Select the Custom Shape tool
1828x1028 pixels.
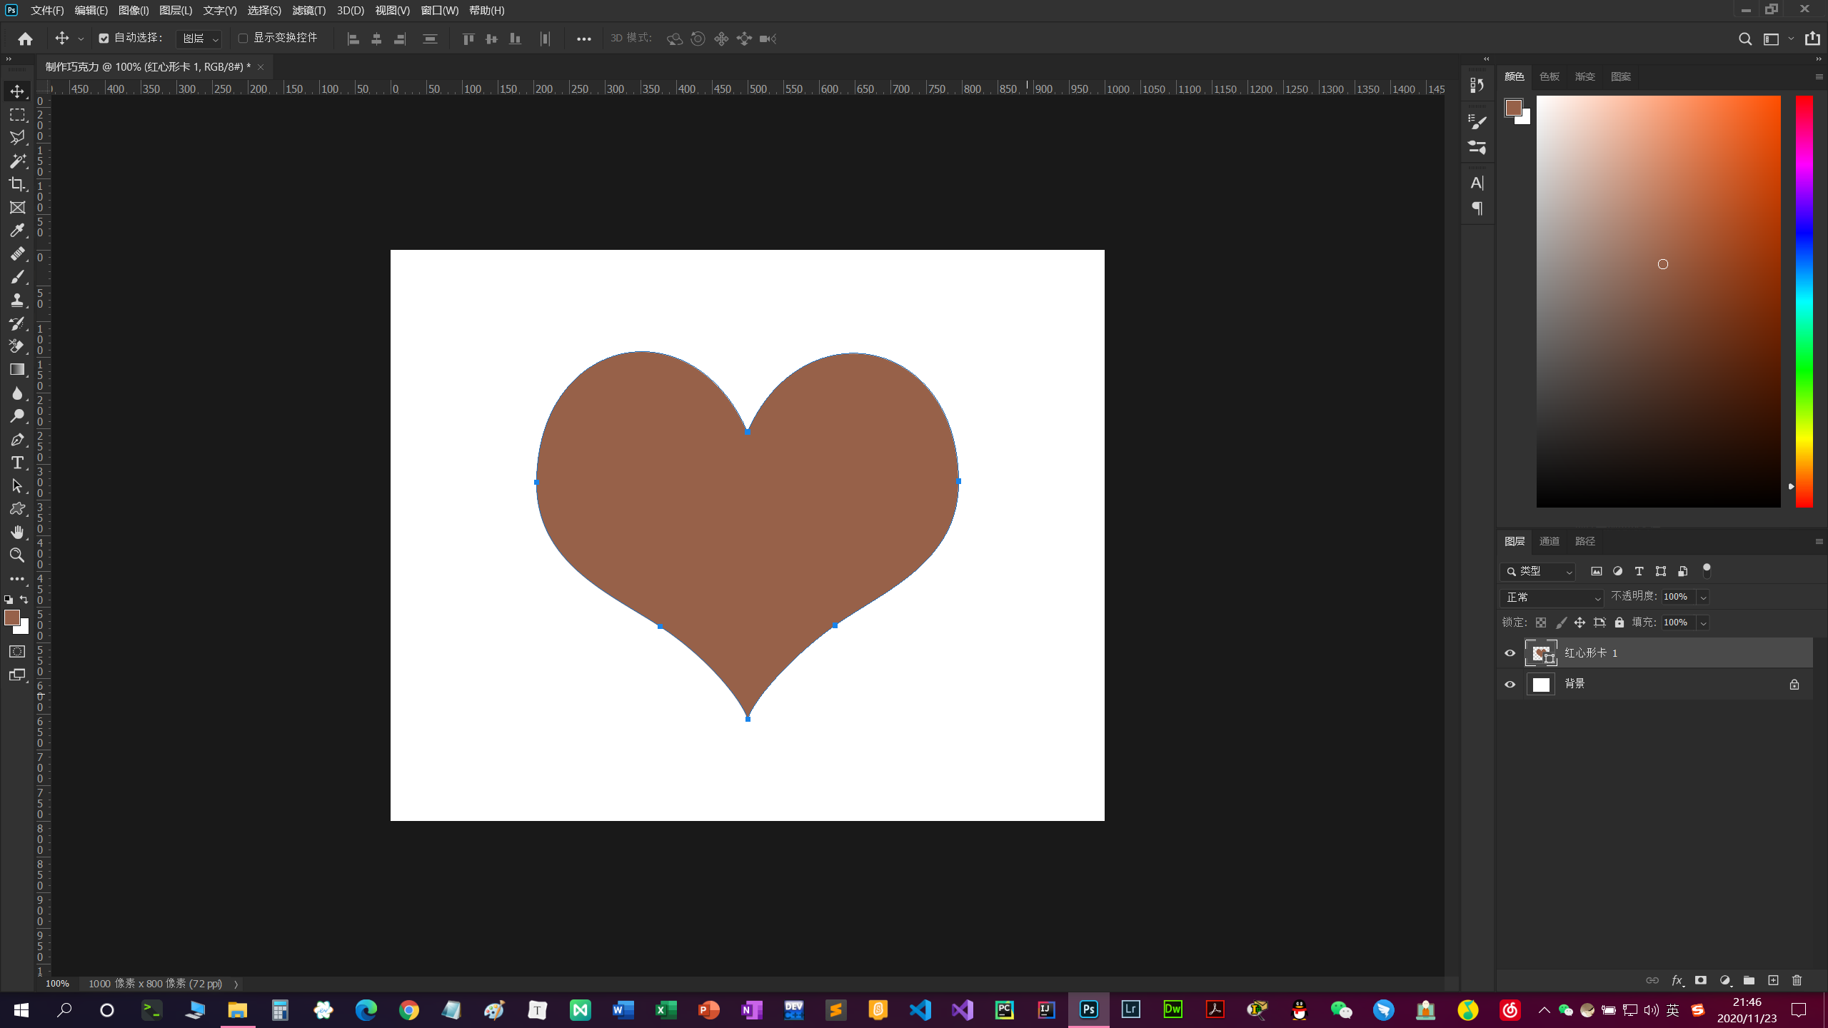17,509
